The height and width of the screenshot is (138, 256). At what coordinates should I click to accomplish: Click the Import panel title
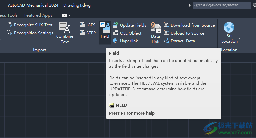click(39, 50)
